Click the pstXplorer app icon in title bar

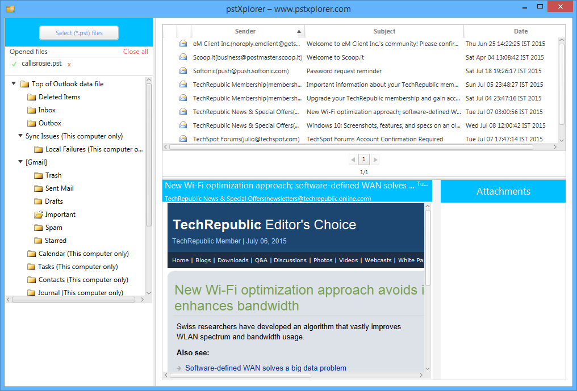pyautogui.click(x=10, y=9)
